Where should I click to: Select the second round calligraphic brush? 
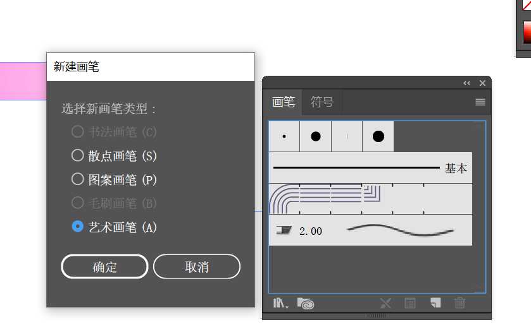click(316, 136)
